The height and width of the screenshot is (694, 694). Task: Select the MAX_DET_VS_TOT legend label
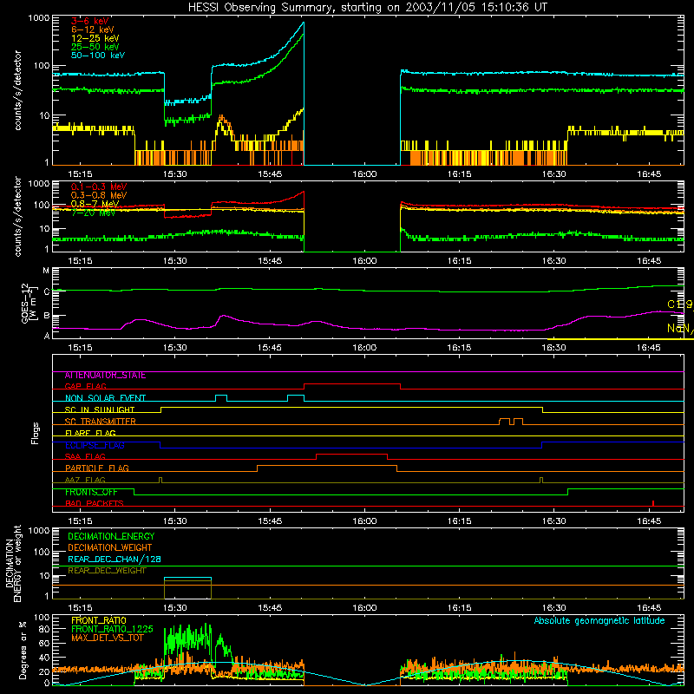tap(107, 638)
